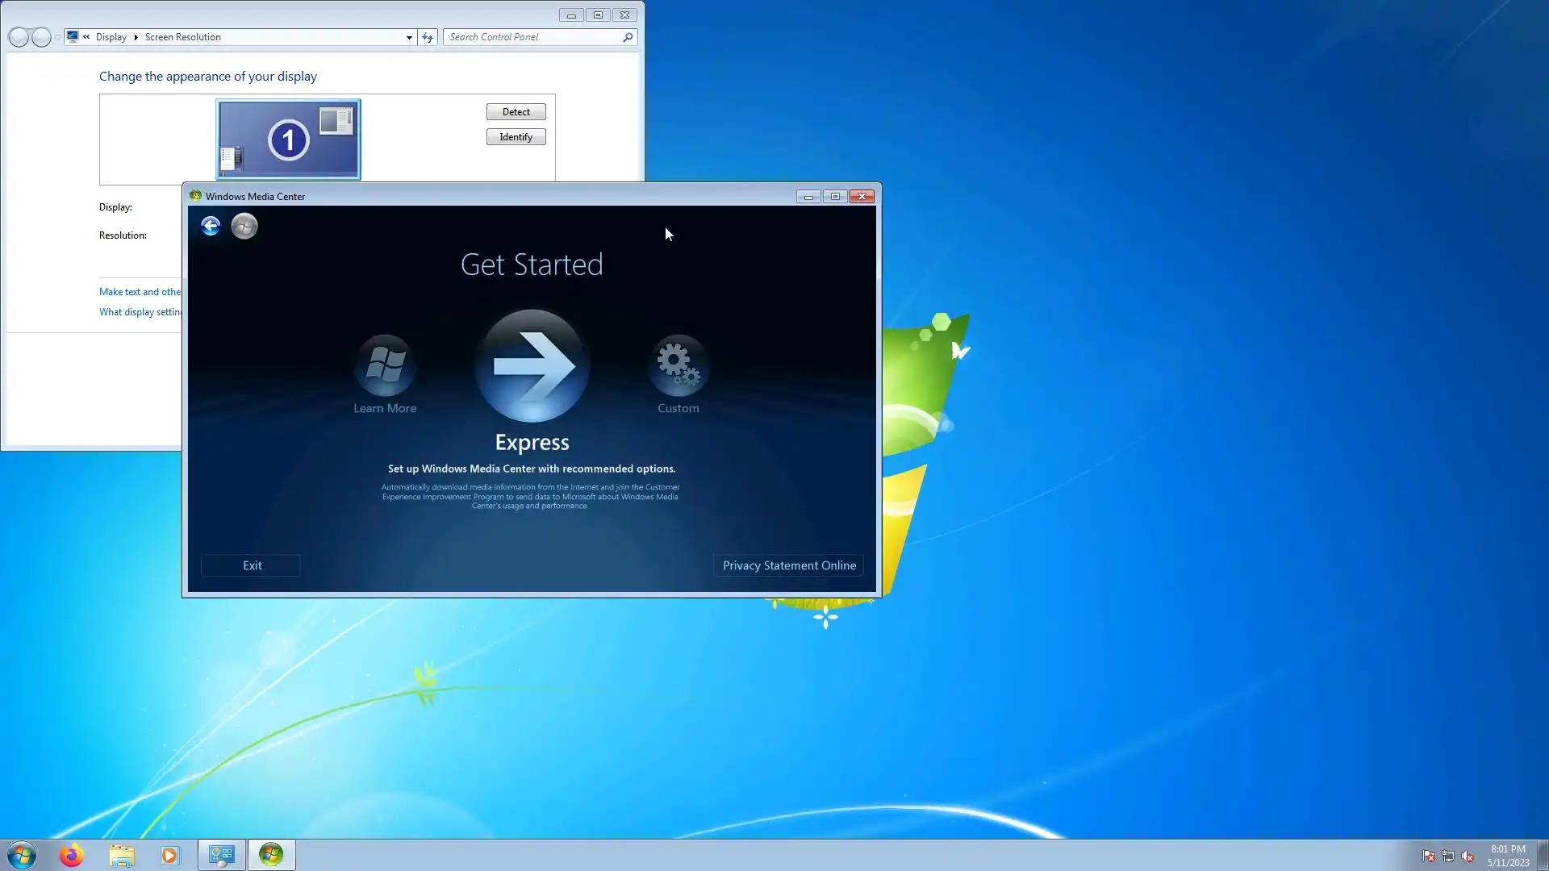Viewport: 1549px width, 871px height.
Task: Click the Search Control Panel field
Action: [x=532, y=37]
